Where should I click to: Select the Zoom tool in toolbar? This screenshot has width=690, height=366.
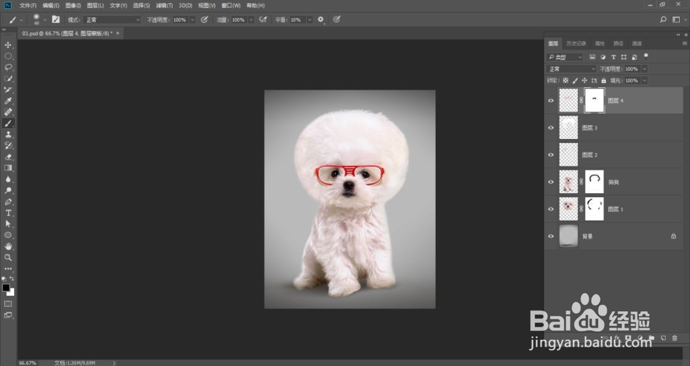coord(8,258)
